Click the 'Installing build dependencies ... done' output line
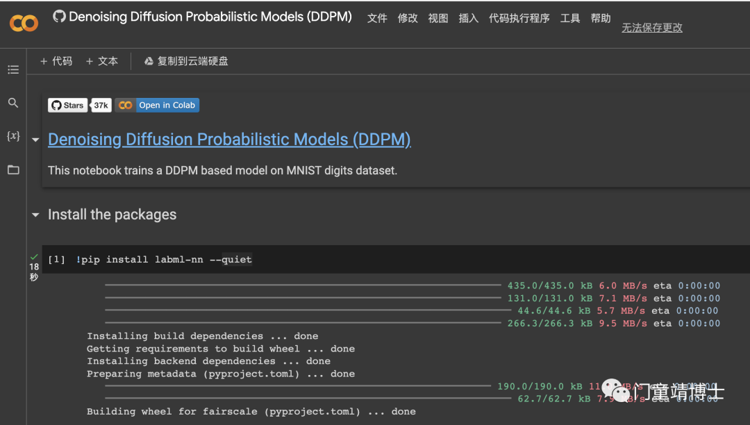This screenshot has width=750, height=425. [x=202, y=336]
